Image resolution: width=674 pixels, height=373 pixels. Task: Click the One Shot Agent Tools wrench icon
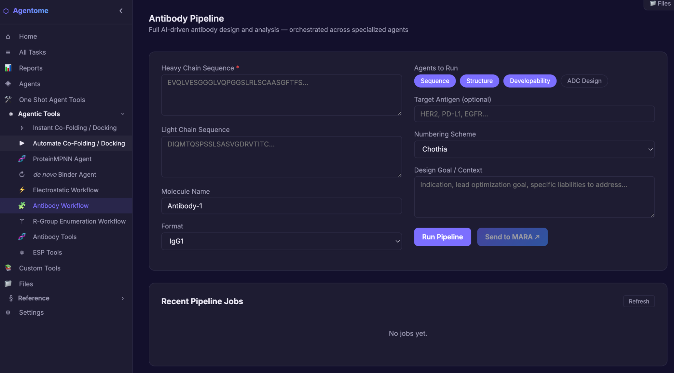click(8, 99)
